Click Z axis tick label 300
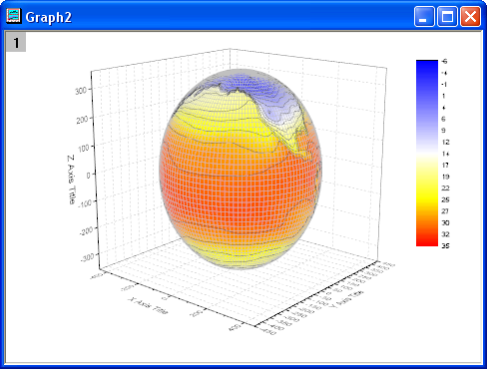 coord(81,91)
